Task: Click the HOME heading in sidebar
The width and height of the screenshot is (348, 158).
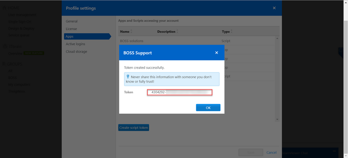Action: pos(14,8)
